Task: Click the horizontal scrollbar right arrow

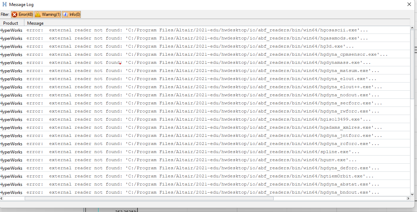Action: [x=408, y=199]
